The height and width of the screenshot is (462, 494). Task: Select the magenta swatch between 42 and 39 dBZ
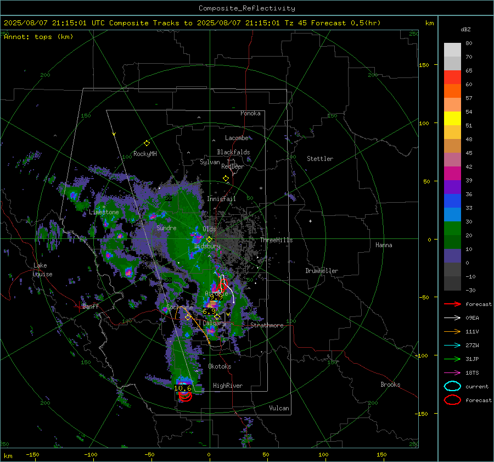tap(452, 174)
